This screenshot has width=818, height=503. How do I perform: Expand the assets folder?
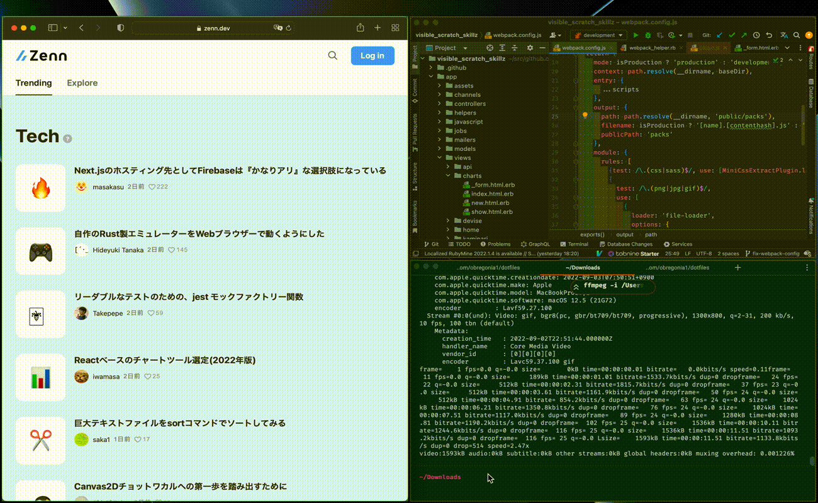coord(440,86)
